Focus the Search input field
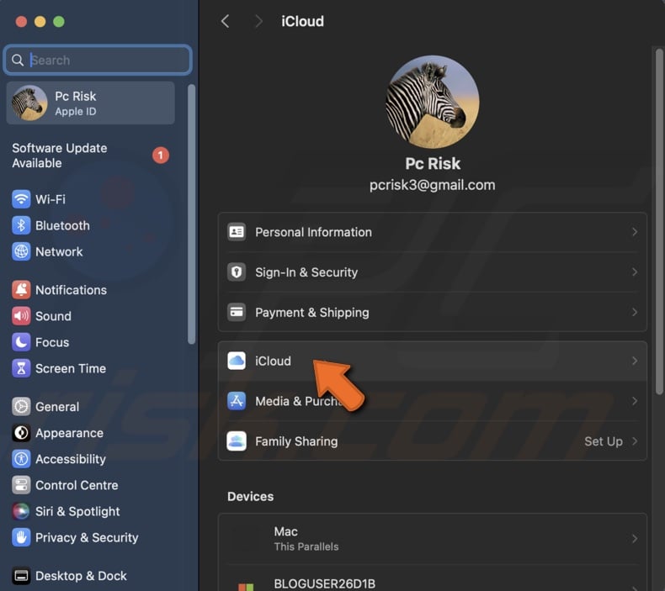The width and height of the screenshot is (665, 591). pyautogui.click(x=98, y=61)
